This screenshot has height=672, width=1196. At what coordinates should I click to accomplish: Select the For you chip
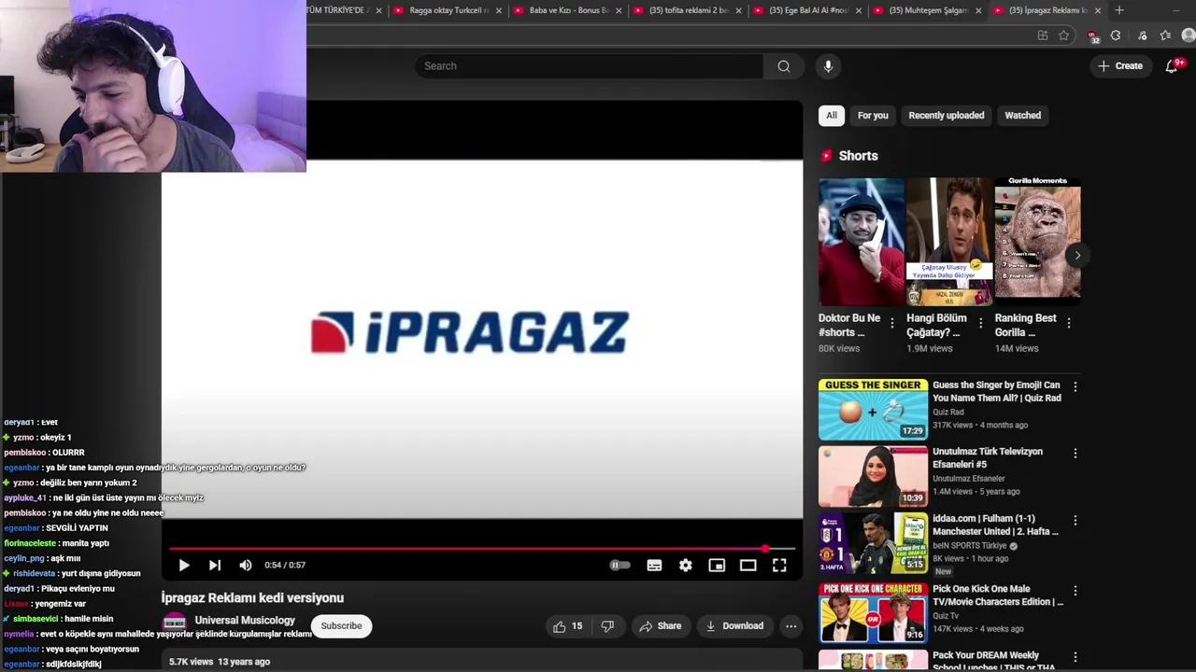point(873,116)
